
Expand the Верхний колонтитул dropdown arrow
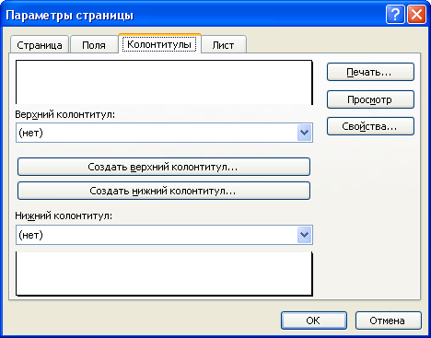point(304,133)
